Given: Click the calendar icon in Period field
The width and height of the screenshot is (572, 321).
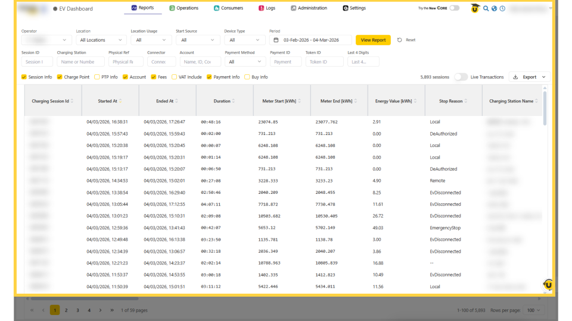Looking at the screenshot, I should [276, 40].
